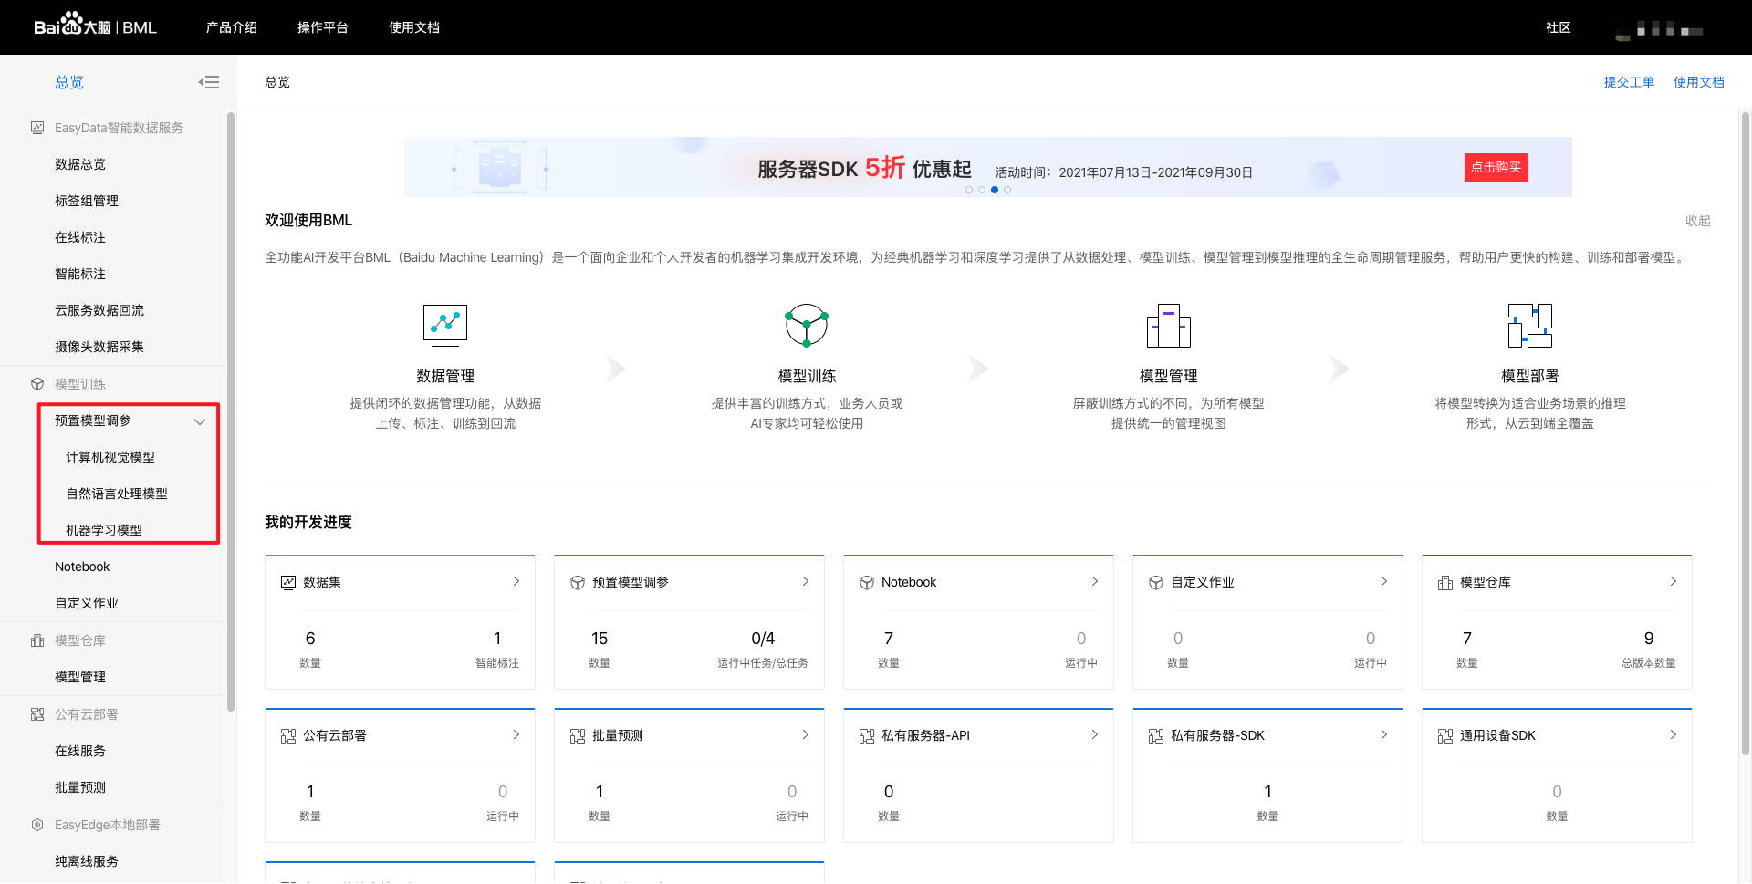Screen dimensions: 1752x884
Task: Open the 产品介绍 top menu
Action: pyautogui.click(x=232, y=27)
